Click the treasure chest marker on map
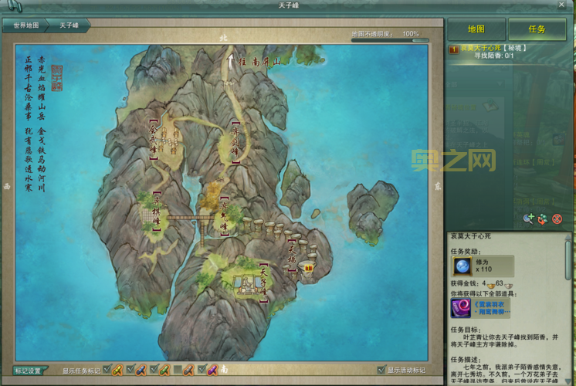 tap(307, 267)
